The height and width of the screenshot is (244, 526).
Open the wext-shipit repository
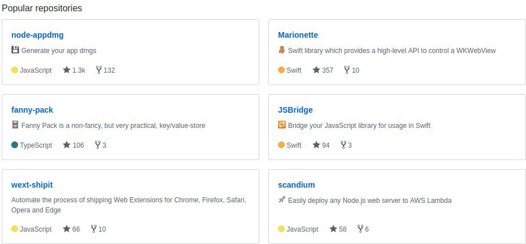tap(32, 185)
